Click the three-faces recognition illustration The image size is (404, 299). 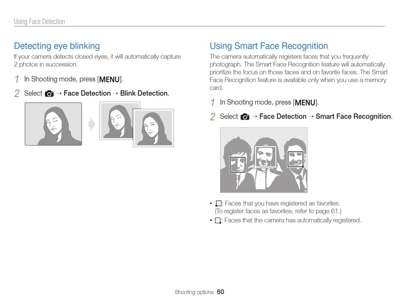[264, 160]
